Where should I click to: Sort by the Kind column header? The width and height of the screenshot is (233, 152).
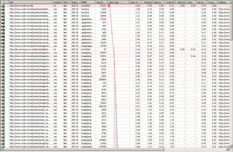click(66, 2)
